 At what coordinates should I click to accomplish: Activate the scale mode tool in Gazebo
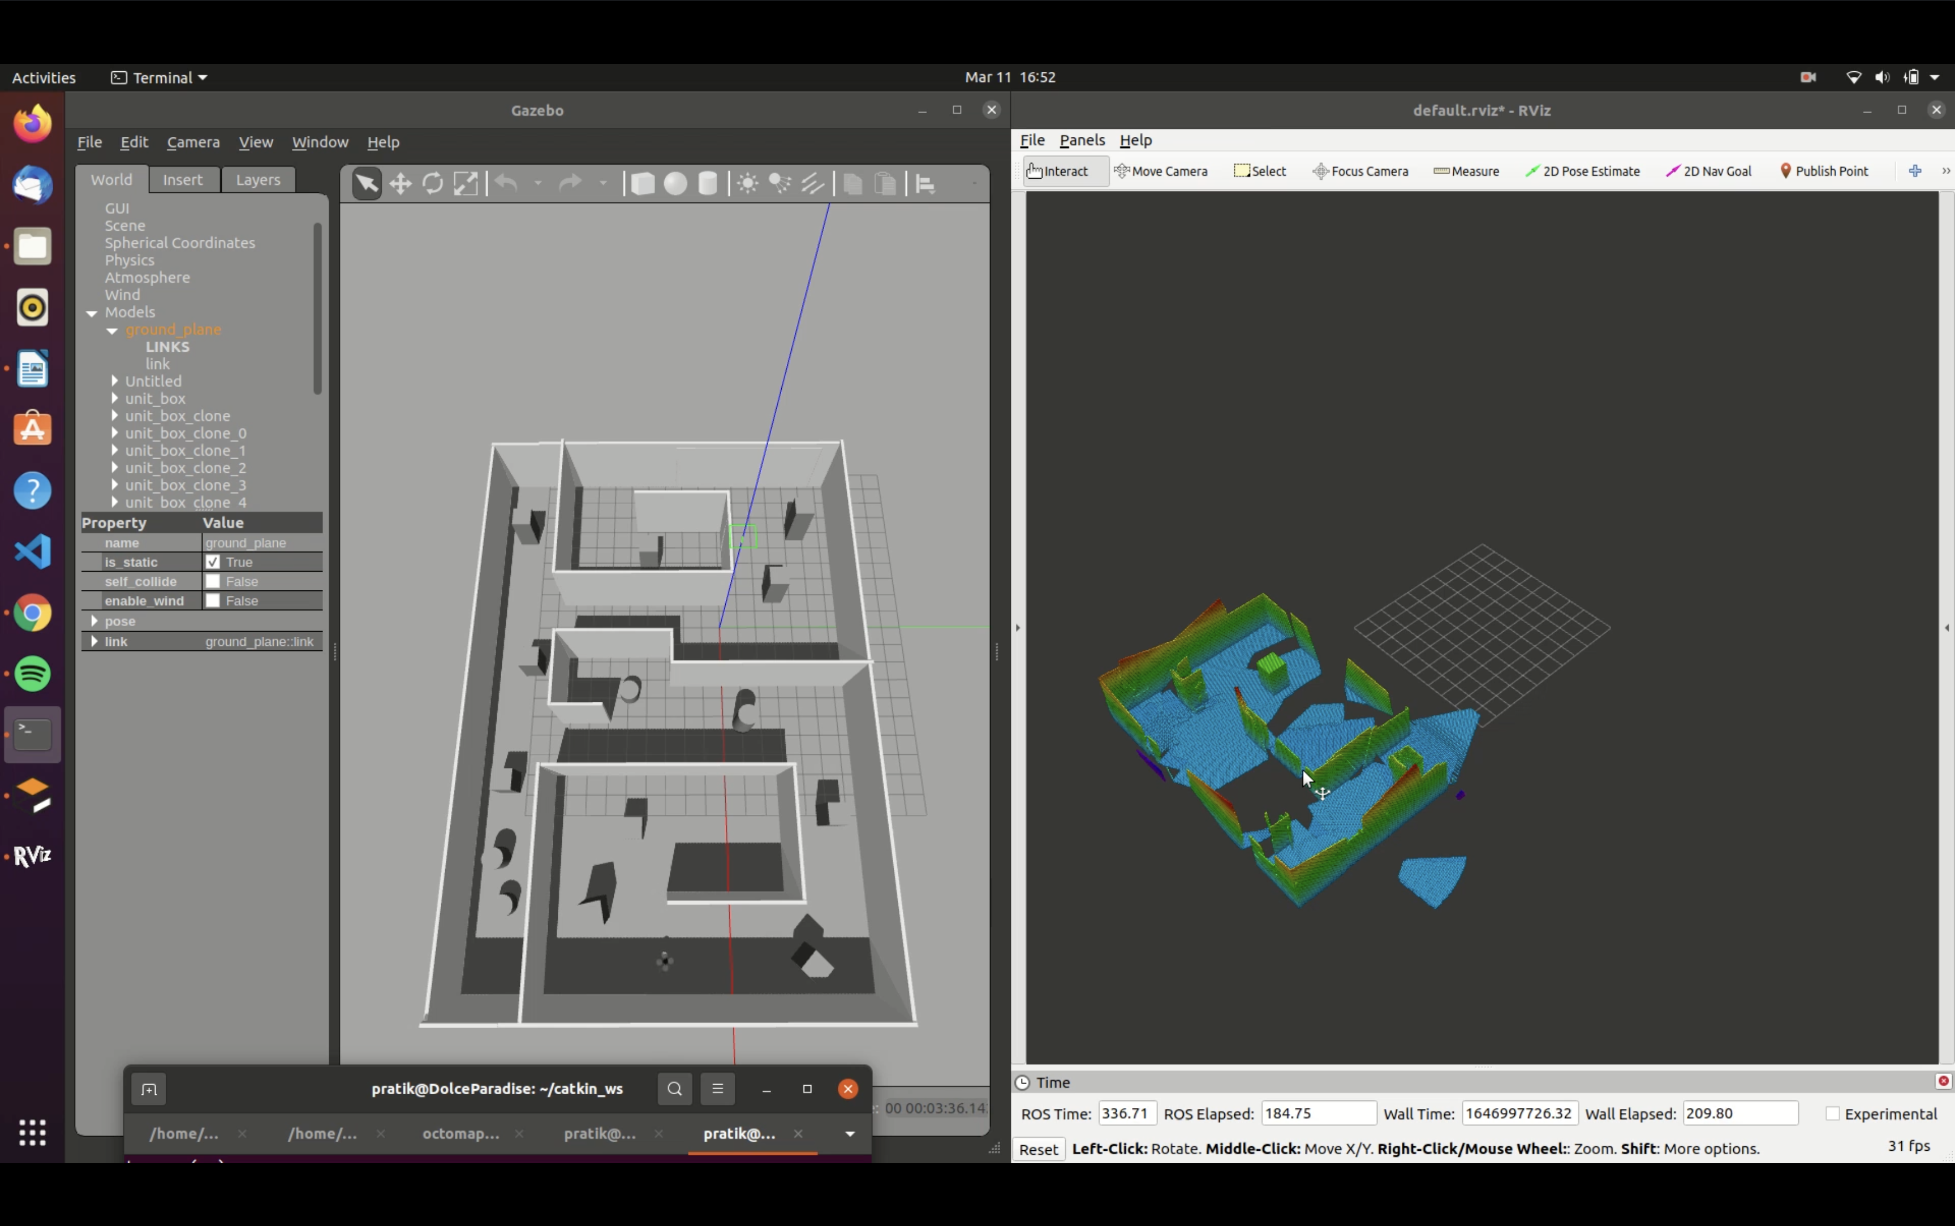[x=466, y=184]
